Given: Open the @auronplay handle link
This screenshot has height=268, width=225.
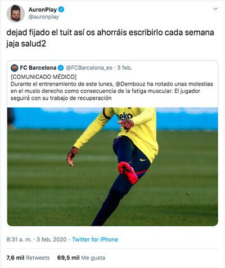Looking at the screenshot, I should tap(44, 17).
